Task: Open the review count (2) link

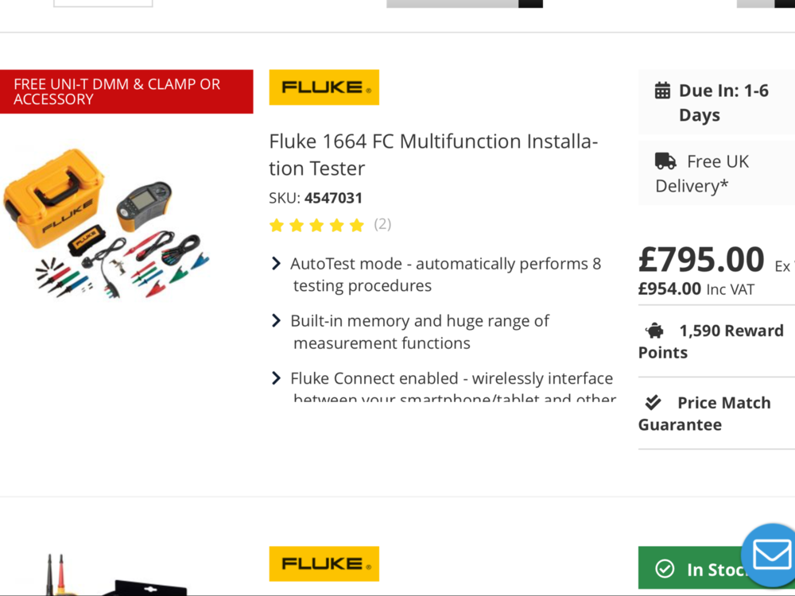Action: (382, 224)
